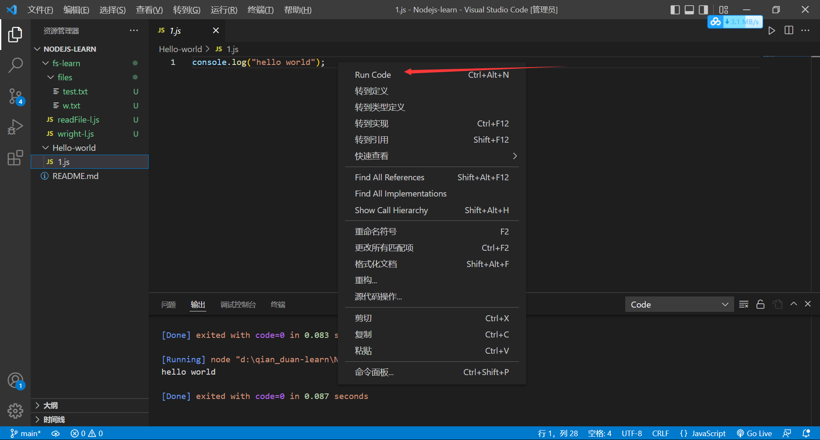Open the 终端(T) menu

coord(261,9)
